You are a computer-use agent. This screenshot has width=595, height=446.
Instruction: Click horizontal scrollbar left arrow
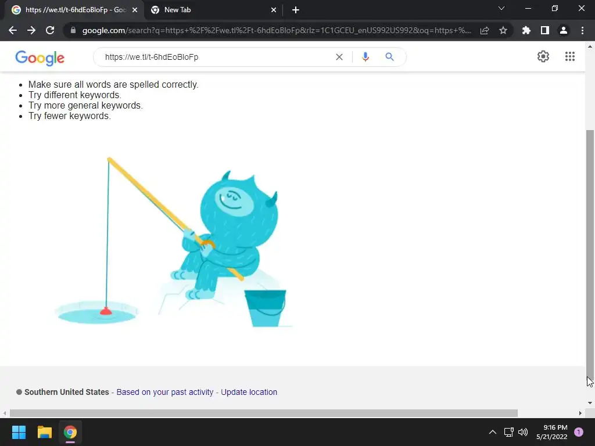click(x=5, y=413)
